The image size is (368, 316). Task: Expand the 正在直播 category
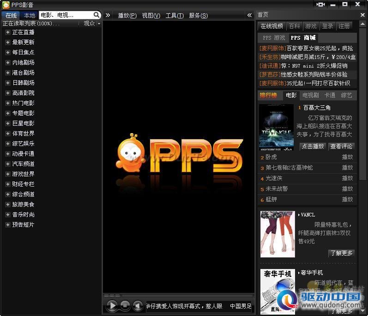pos(8,32)
